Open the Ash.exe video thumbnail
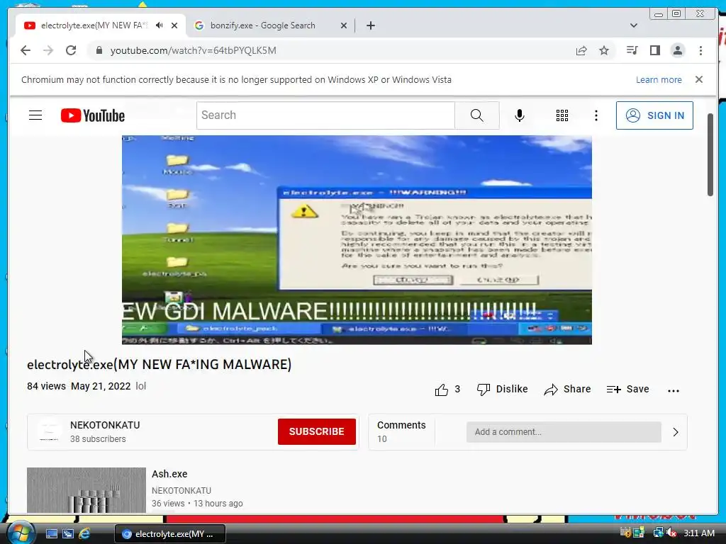This screenshot has height=544, width=726. (x=86, y=490)
